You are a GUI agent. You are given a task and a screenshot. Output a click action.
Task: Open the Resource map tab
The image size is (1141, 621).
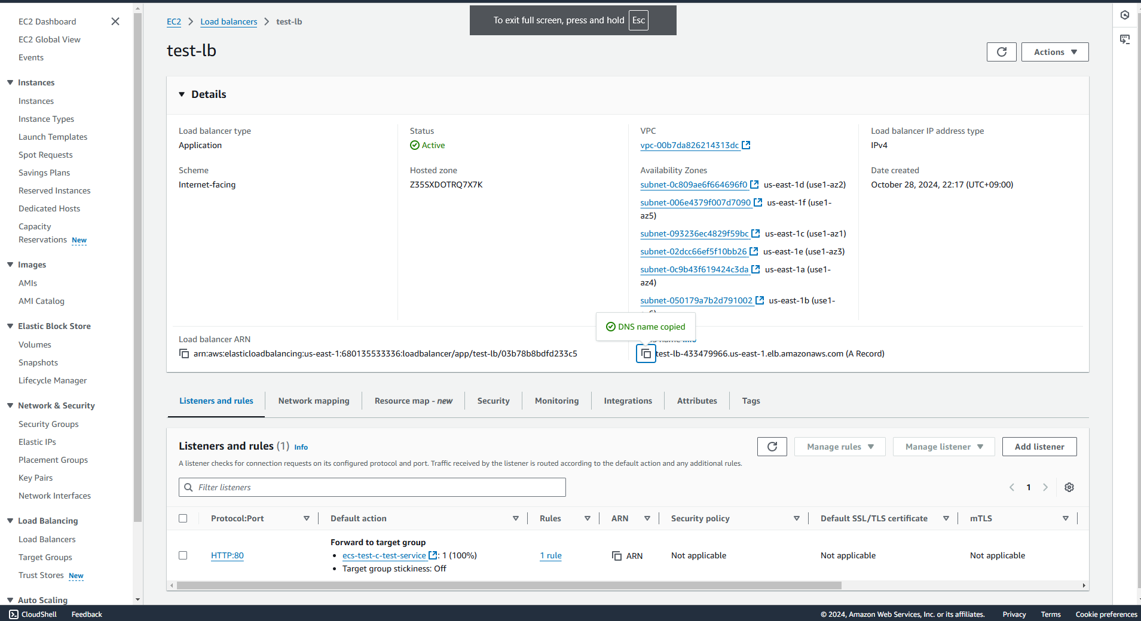[x=414, y=401]
